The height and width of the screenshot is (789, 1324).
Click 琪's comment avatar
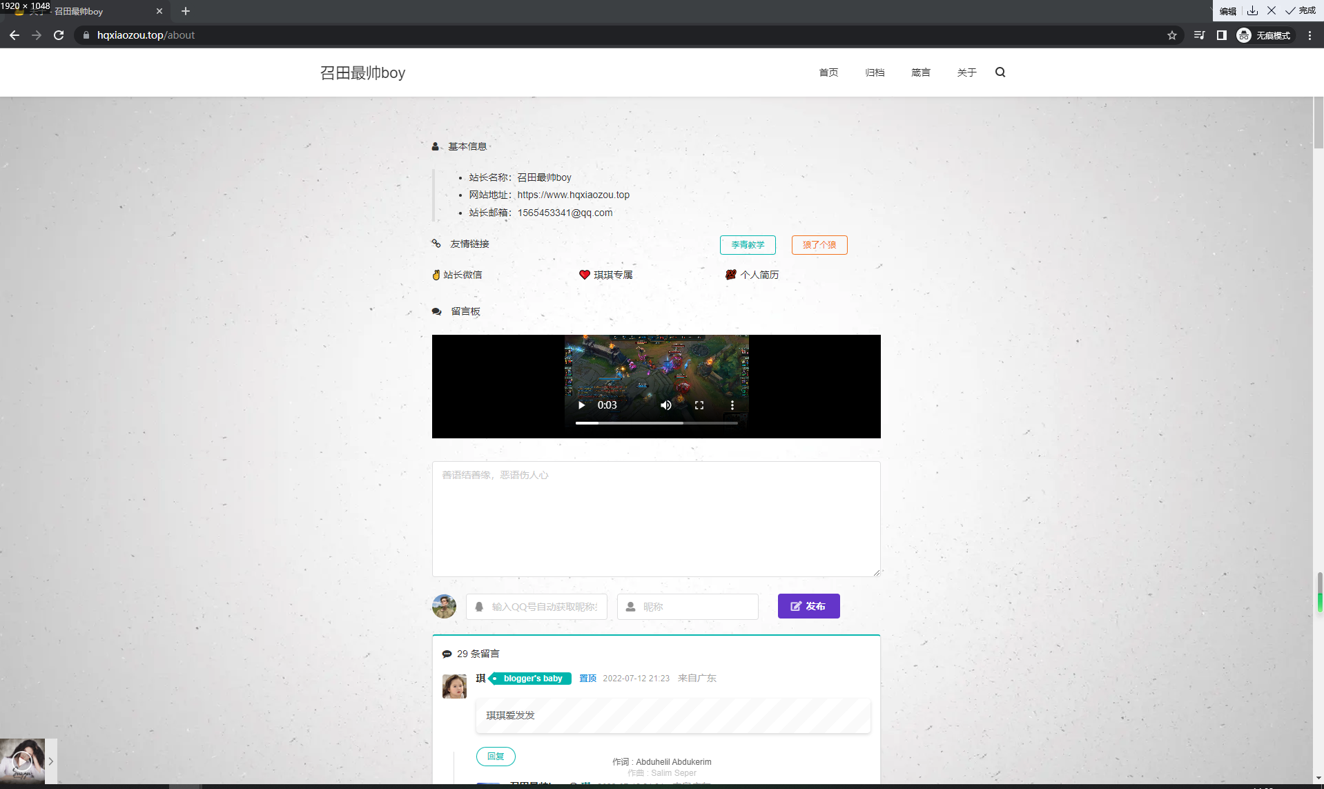(454, 686)
